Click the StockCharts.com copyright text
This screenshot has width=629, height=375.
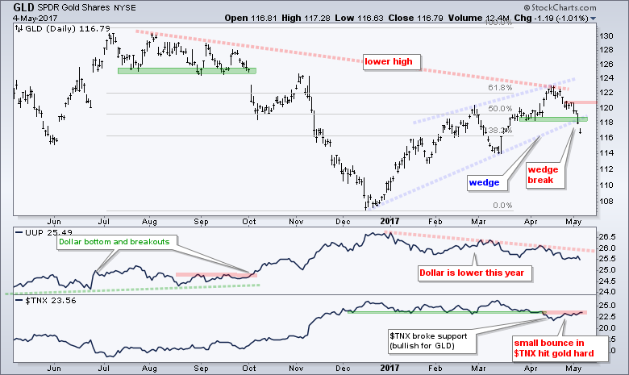pos(560,7)
